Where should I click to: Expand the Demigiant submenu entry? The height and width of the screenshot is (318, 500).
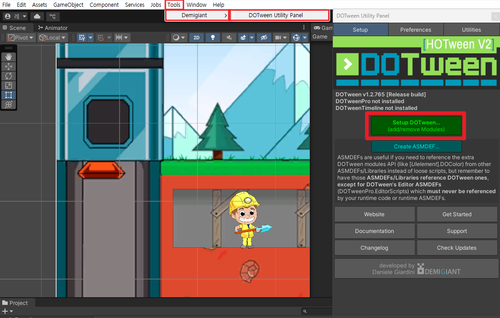[x=197, y=15]
